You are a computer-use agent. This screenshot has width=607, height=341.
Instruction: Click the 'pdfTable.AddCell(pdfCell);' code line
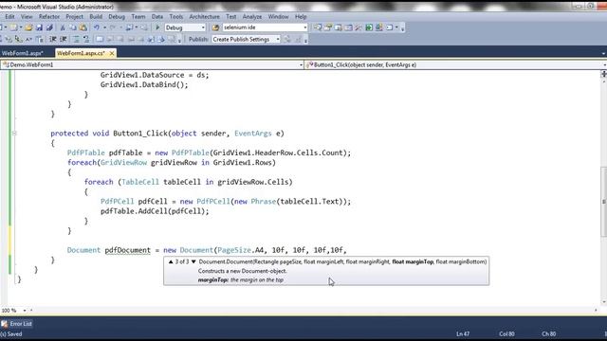pos(155,211)
